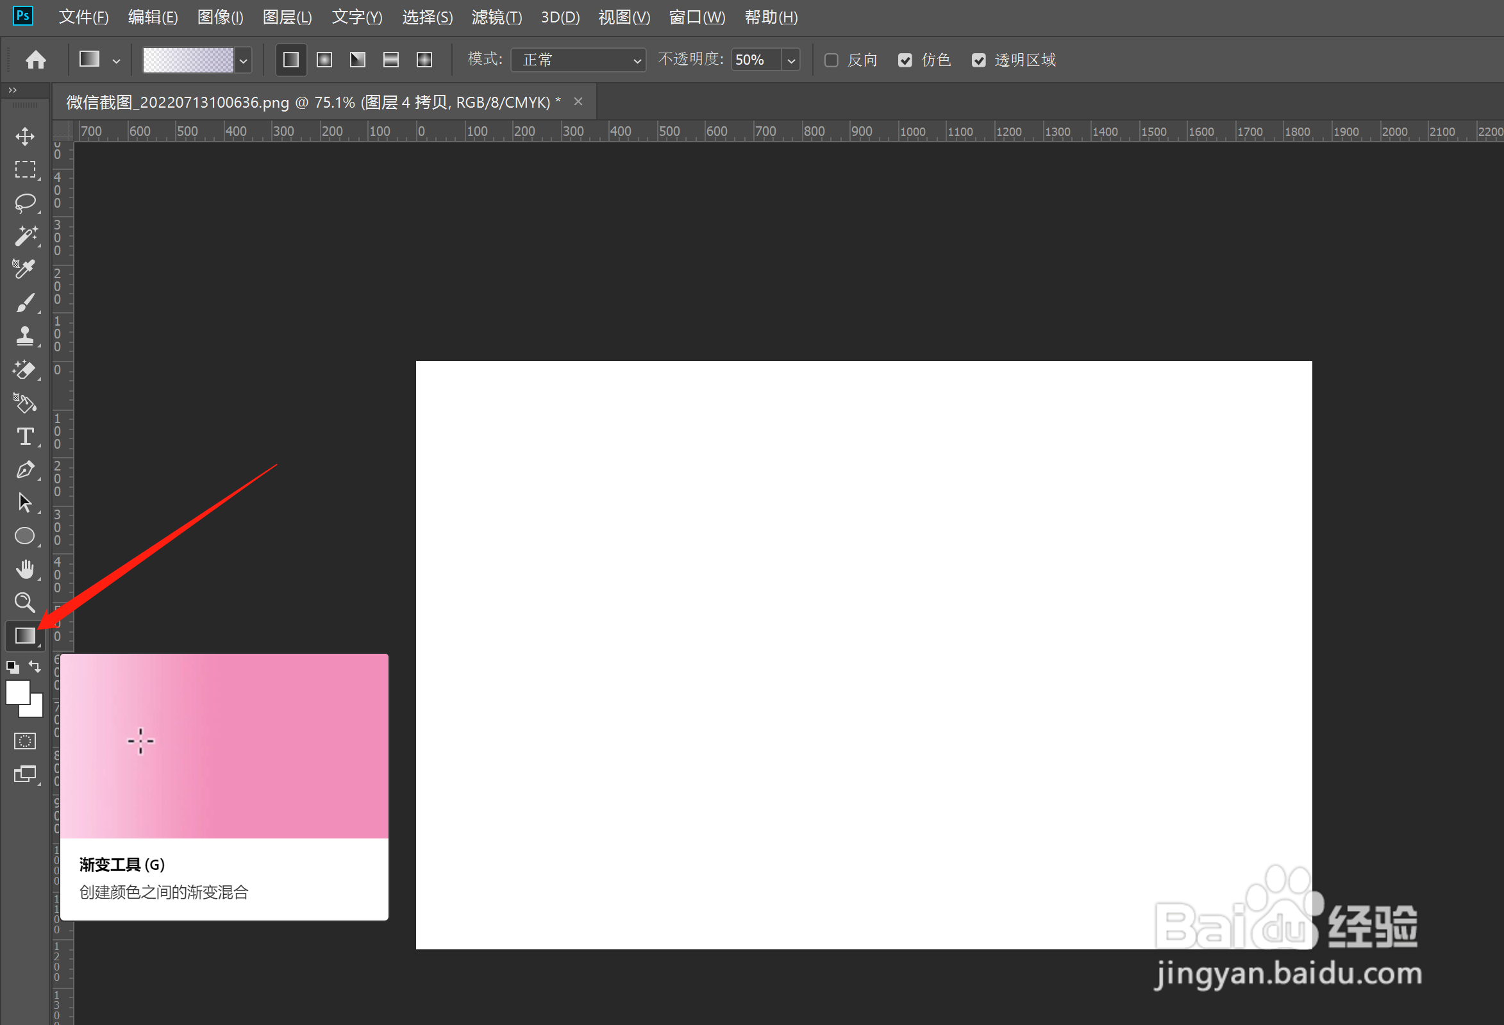
Task: Change screen mode
Action: [x=24, y=774]
